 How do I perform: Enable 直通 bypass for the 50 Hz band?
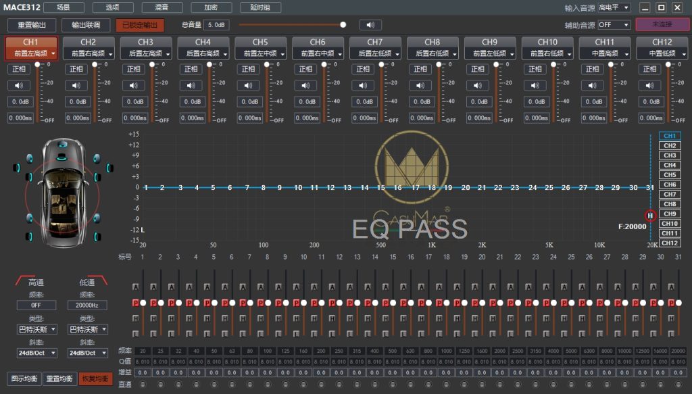pyautogui.click(x=214, y=385)
